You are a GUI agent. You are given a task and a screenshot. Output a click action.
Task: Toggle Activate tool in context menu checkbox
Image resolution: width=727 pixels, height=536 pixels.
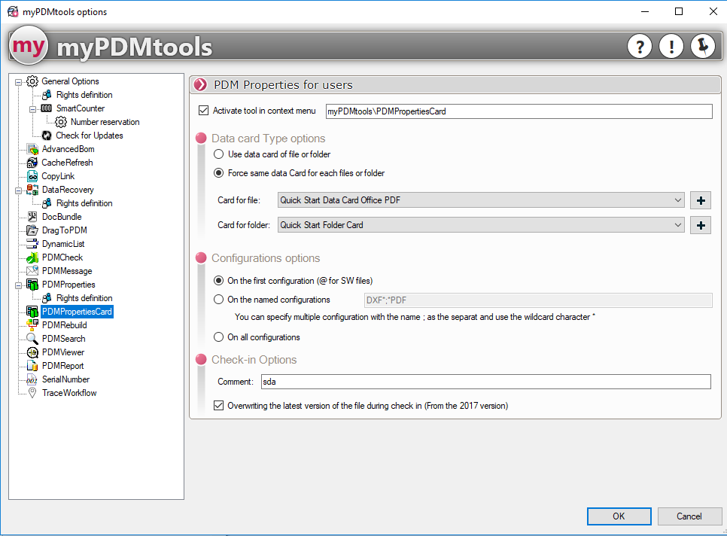(x=203, y=111)
